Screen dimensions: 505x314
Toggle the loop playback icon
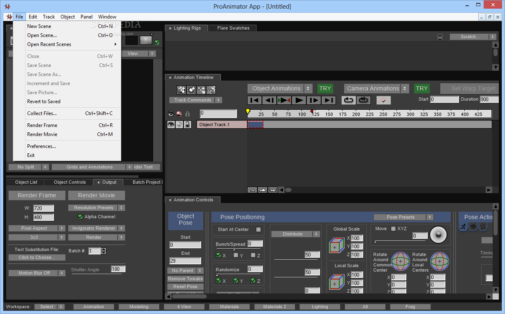[x=348, y=100]
